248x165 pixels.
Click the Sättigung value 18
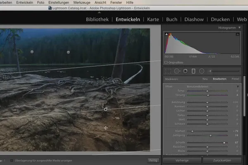236,135
